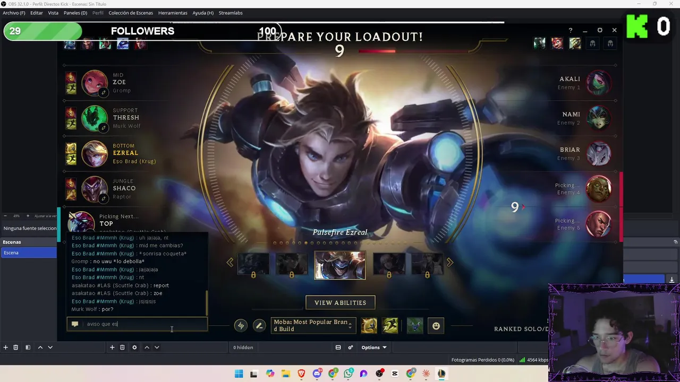680x382 pixels.
Task: Click Shaco's champion portrait in team list
Action: coord(95,188)
